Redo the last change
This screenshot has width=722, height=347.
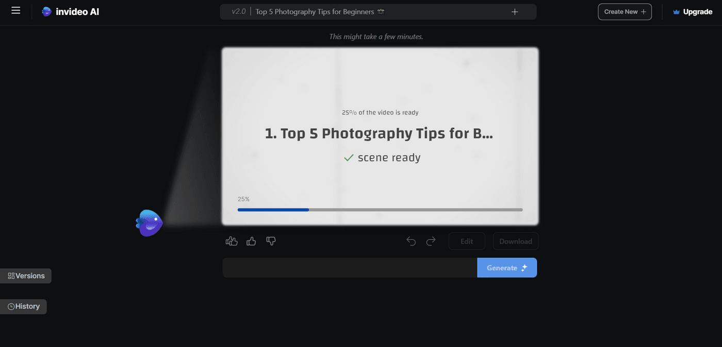431,240
